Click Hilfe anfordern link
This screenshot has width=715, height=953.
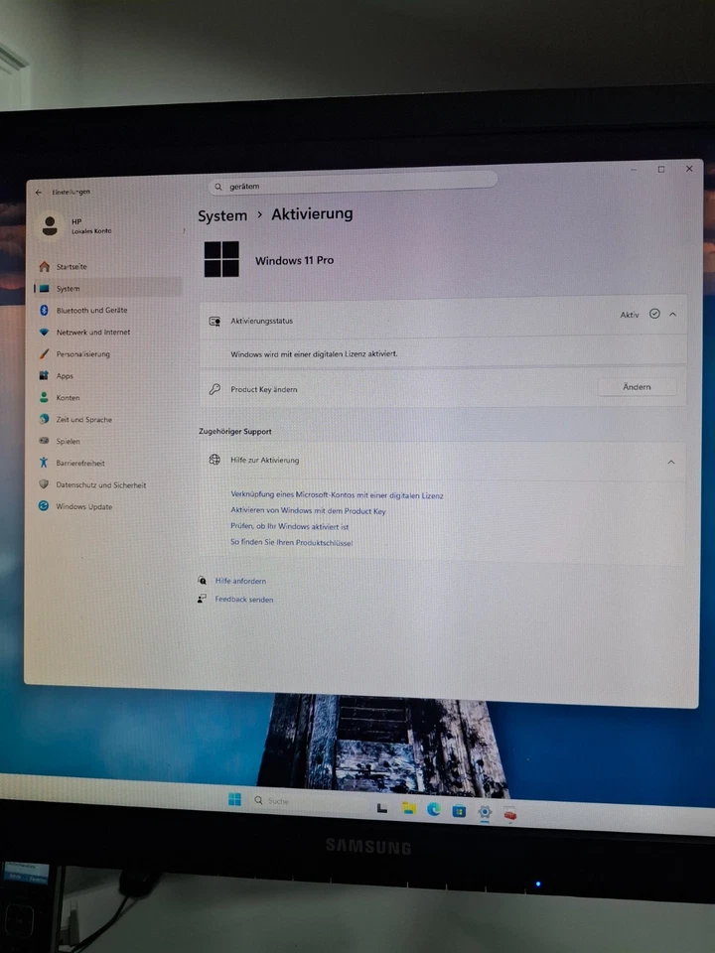click(x=240, y=581)
